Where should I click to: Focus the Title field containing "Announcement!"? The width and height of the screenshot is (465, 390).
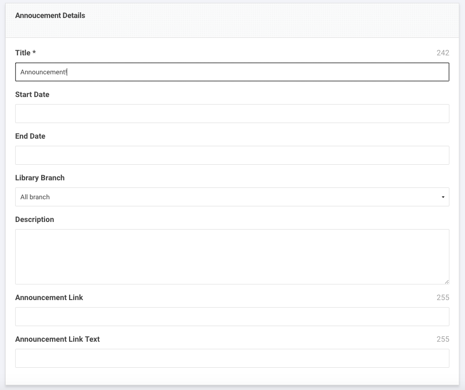(x=232, y=72)
